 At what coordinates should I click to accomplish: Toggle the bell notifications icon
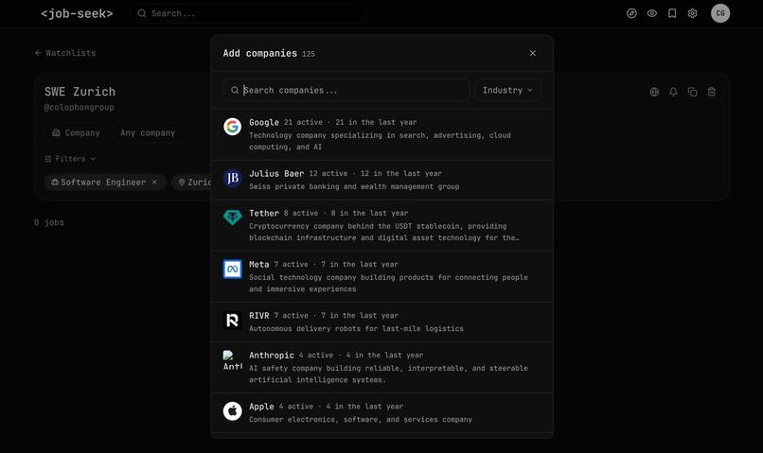[x=673, y=92]
